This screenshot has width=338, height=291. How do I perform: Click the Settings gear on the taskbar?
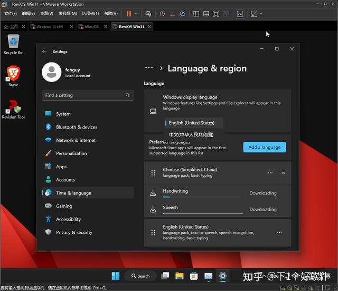tap(223, 276)
